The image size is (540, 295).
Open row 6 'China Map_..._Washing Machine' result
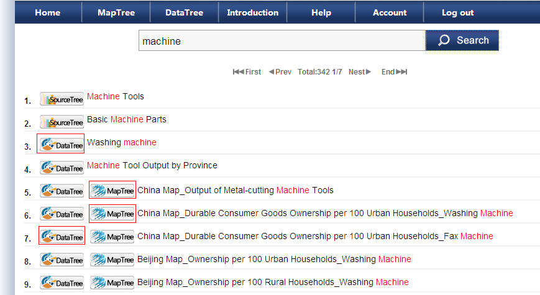pos(325,214)
